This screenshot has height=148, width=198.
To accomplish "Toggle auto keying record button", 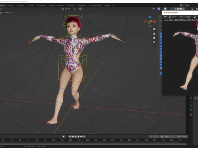I will click(64, 136).
